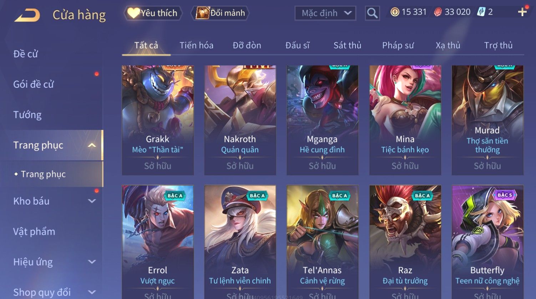Screen dimensions: 536x299
Task: Expand the Kho báu sidebar section
Action: pos(92,201)
